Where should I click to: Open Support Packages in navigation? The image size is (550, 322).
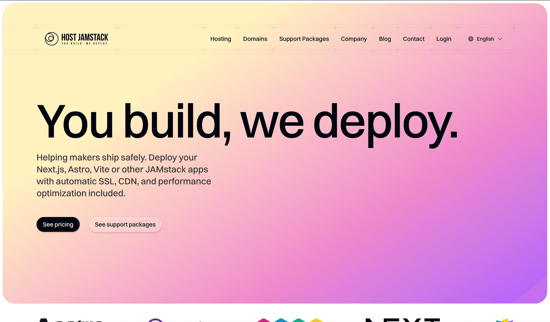(304, 39)
